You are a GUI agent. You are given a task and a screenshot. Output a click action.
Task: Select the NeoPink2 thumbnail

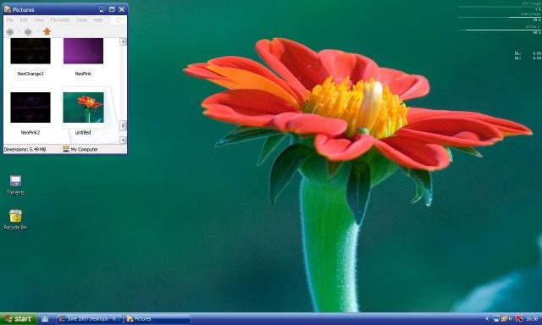(x=30, y=107)
